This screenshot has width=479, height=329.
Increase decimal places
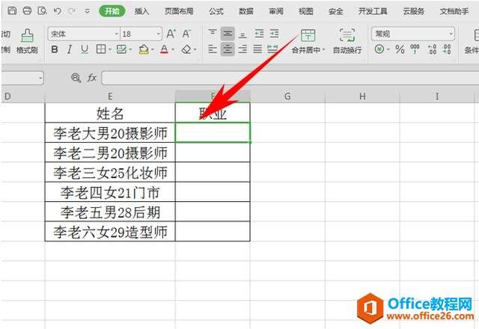432,49
